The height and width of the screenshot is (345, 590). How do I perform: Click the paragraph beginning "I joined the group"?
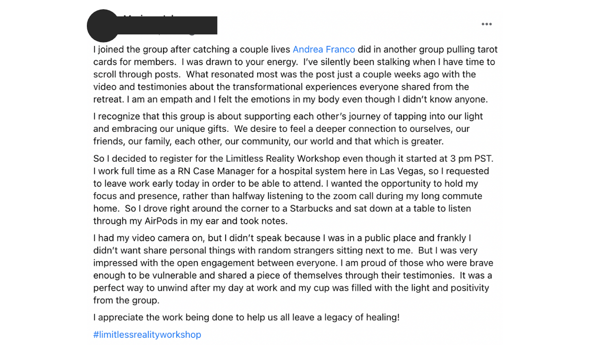(x=295, y=74)
